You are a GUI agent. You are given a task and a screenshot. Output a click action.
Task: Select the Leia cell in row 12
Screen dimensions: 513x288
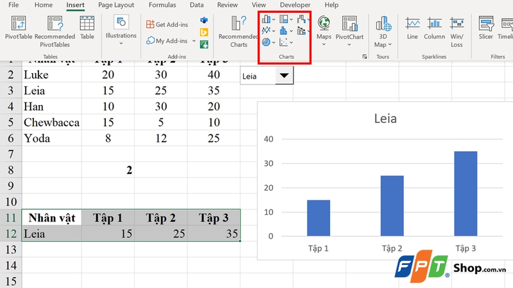[x=52, y=234]
